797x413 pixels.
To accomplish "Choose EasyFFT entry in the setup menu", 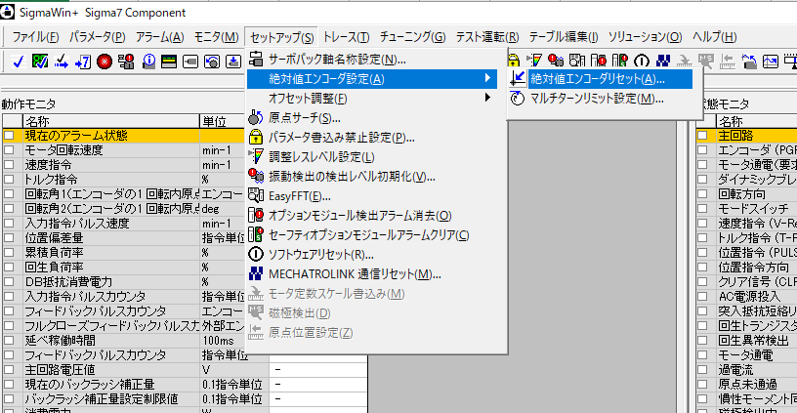I will point(371,196).
